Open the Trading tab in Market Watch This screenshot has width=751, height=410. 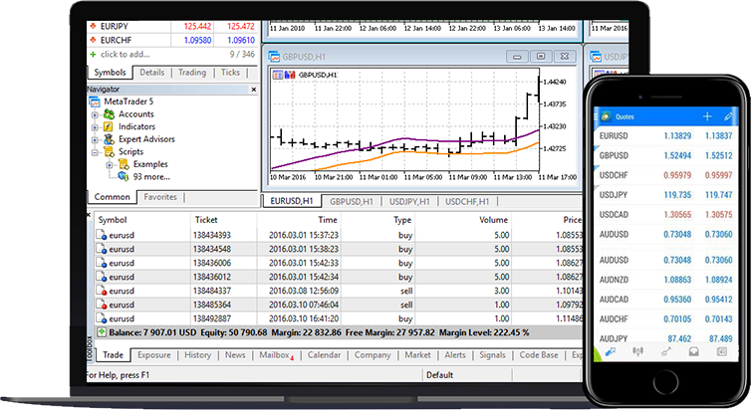pyautogui.click(x=192, y=73)
